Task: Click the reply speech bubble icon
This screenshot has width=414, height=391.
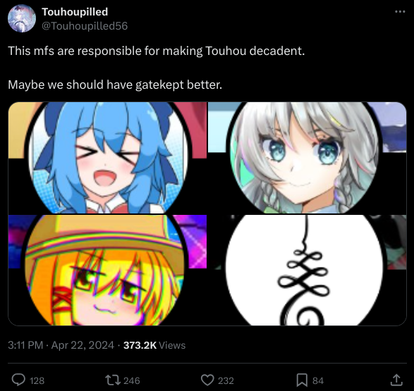Action: [18, 380]
